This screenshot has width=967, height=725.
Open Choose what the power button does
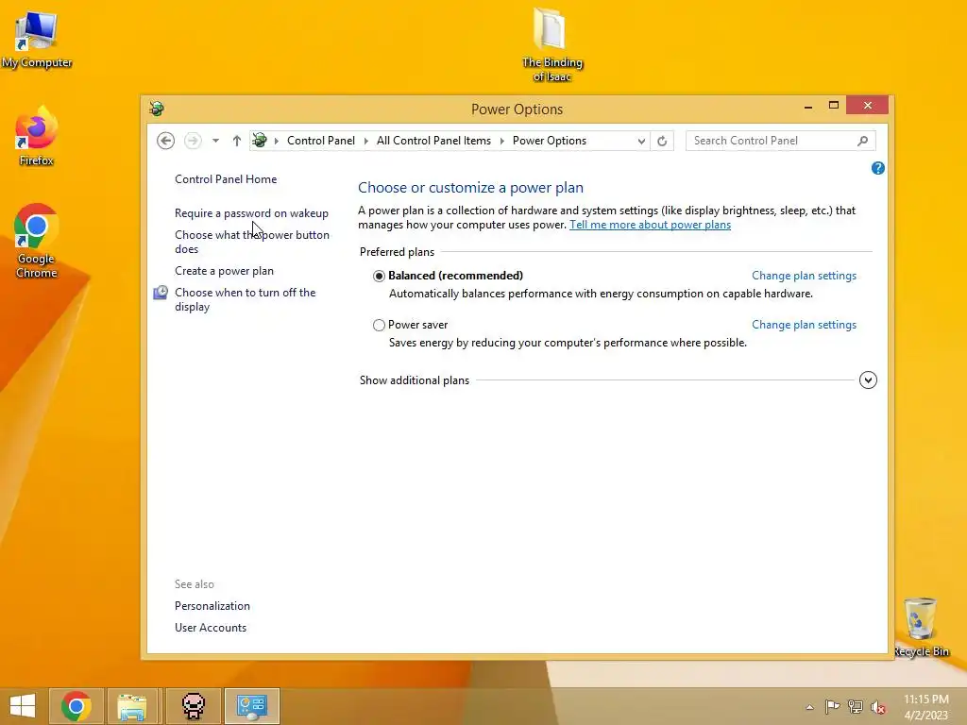pyautogui.click(x=251, y=242)
